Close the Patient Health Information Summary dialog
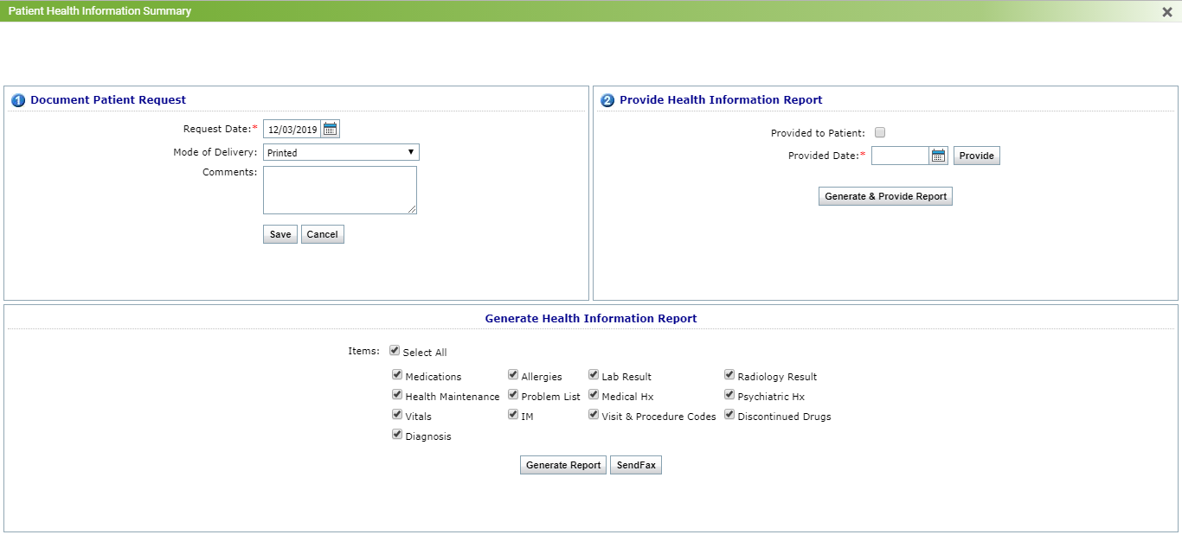The image size is (1182, 541). click(1167, 12)
